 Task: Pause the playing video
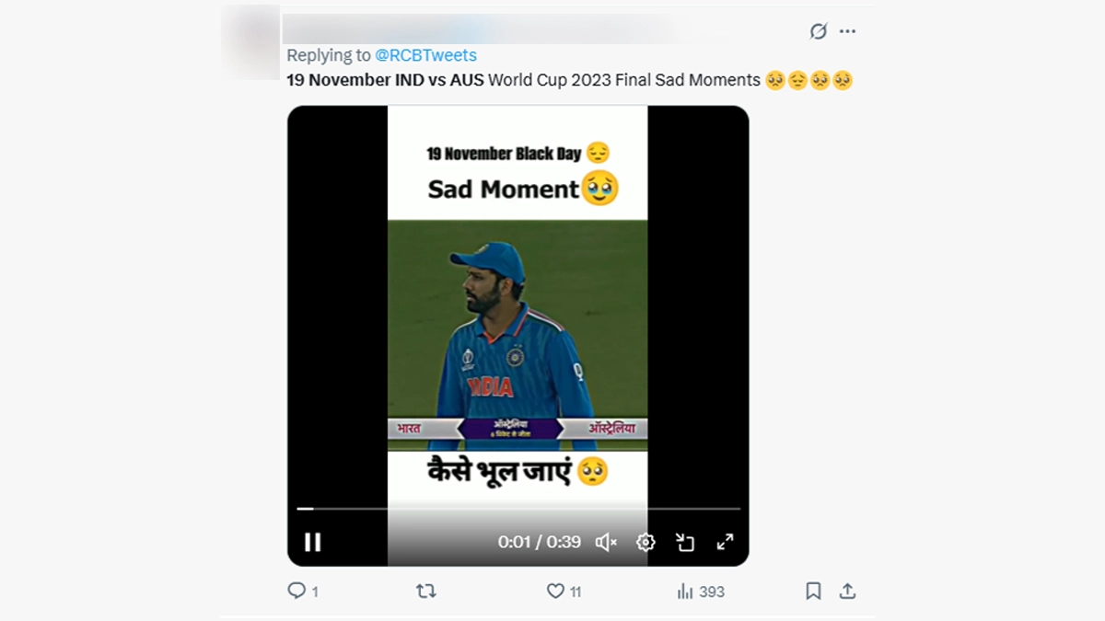click(312, 542)
